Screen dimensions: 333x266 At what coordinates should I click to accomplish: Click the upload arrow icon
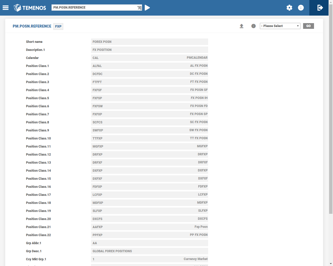(241, 26)
